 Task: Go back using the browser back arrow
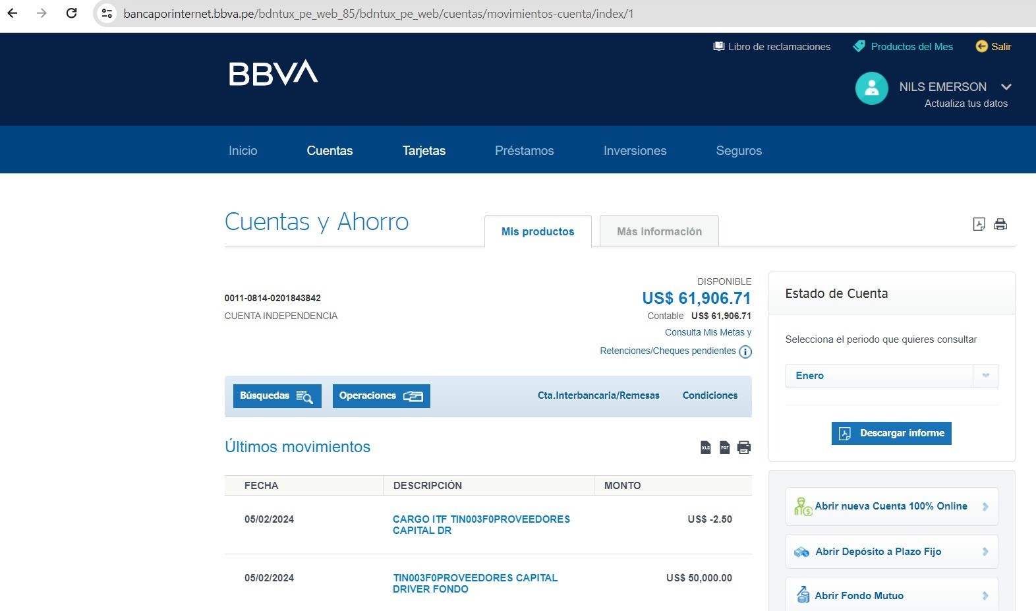[13, 13]
